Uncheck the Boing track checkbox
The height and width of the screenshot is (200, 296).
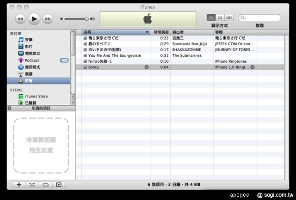pos(85,67)
